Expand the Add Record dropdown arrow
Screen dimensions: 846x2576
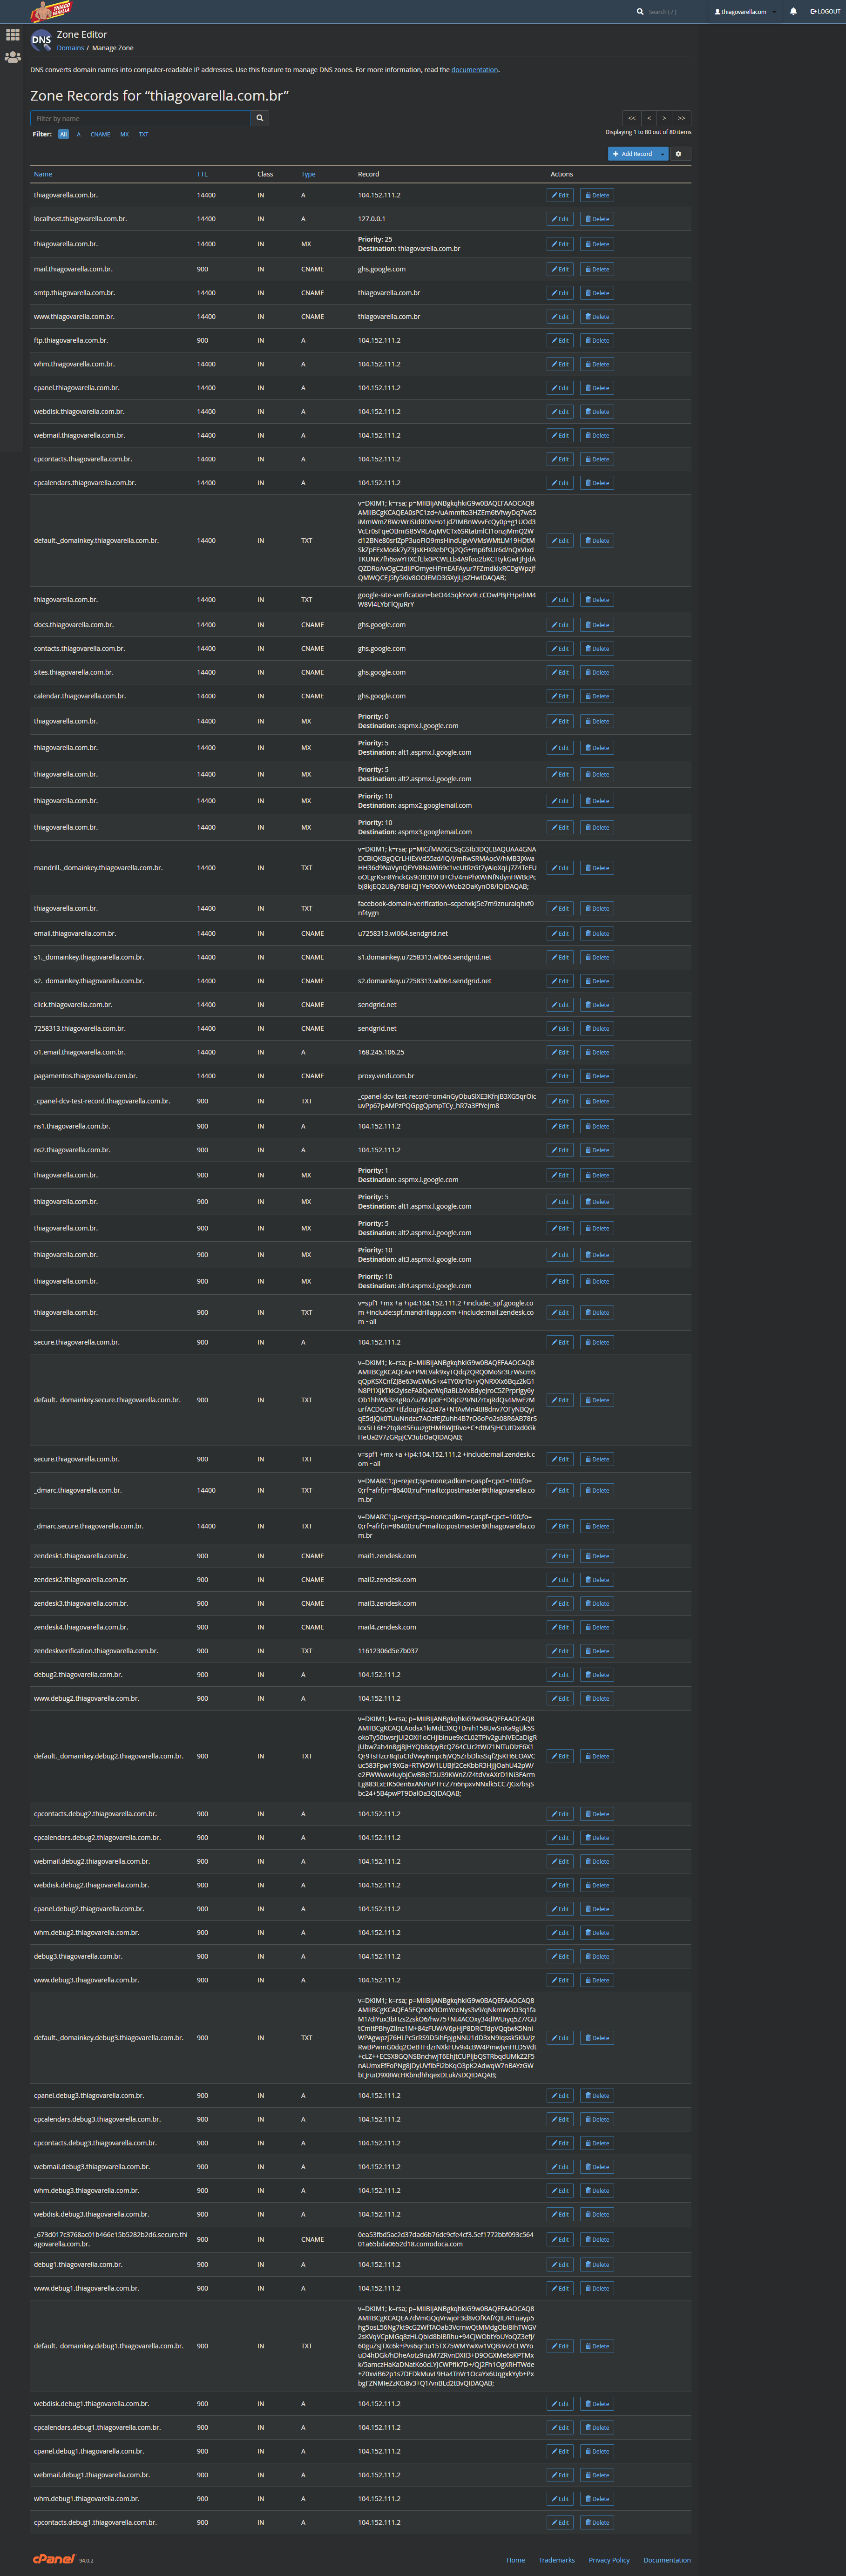tap(663, 154)
